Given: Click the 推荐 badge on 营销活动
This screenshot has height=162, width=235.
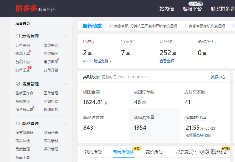Looking at the screenshot, I should coord(137,149).
